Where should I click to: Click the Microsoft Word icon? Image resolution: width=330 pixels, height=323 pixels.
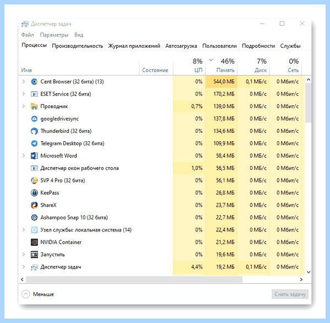tap(34, 156)
